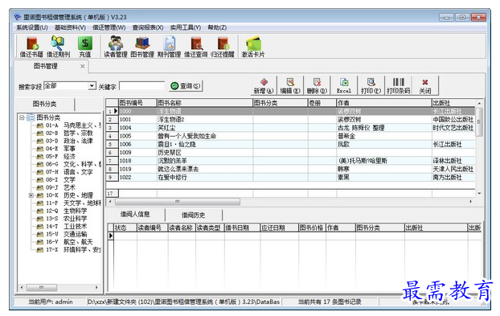This screenshot has height=316, width=500.
Task: Click the 新增(A) add button
Action: coord(264,86)
